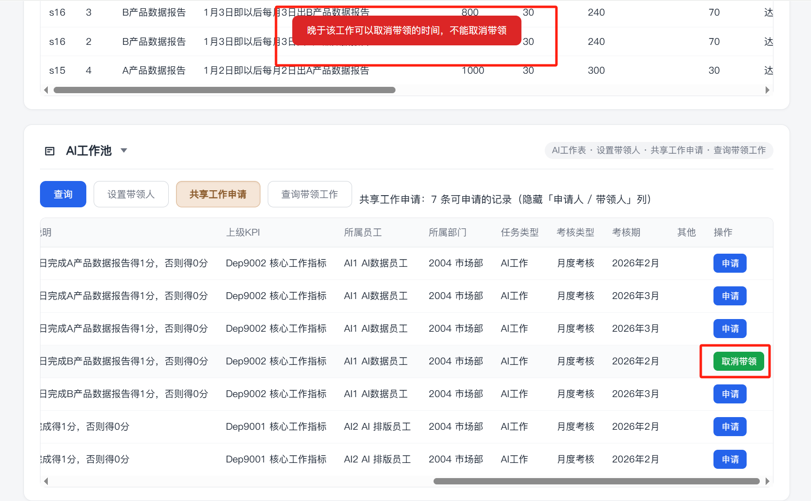The image size is (811, 501).
Task: Click the upper table's left scroll arrow
Action: tap(46, 90)
